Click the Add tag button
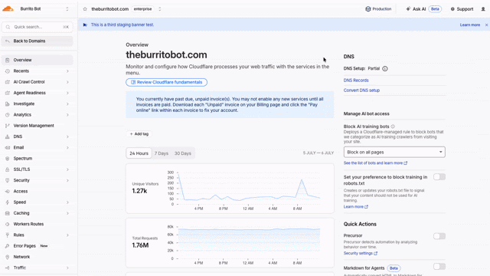This screenshot has width=490, height=276. (139, 134)
